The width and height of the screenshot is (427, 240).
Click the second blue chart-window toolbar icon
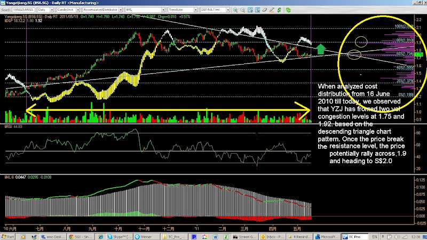(257, 10)
